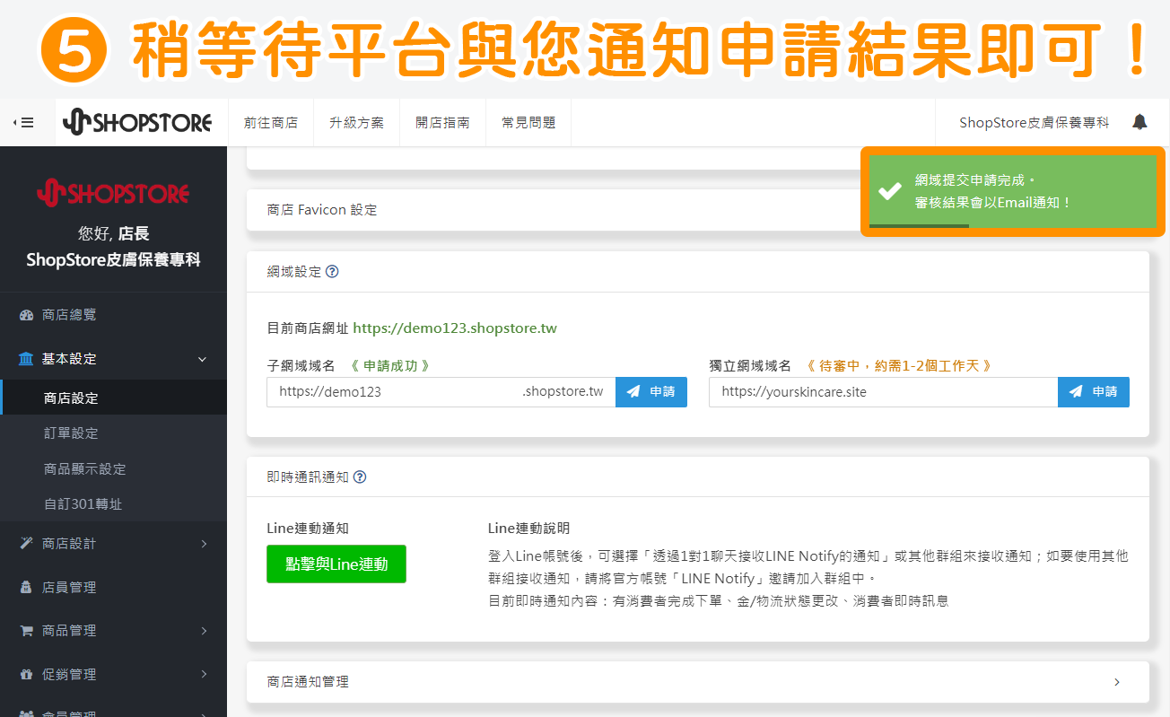The height and width of the screenshot is (717, 1170).
Task: Click the 商品管理 cart icon
Action: [26, 631]
